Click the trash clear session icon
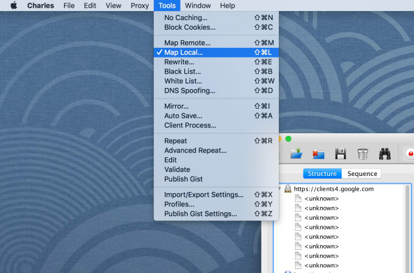The image size is (414, 273). [x=362, y=154]
